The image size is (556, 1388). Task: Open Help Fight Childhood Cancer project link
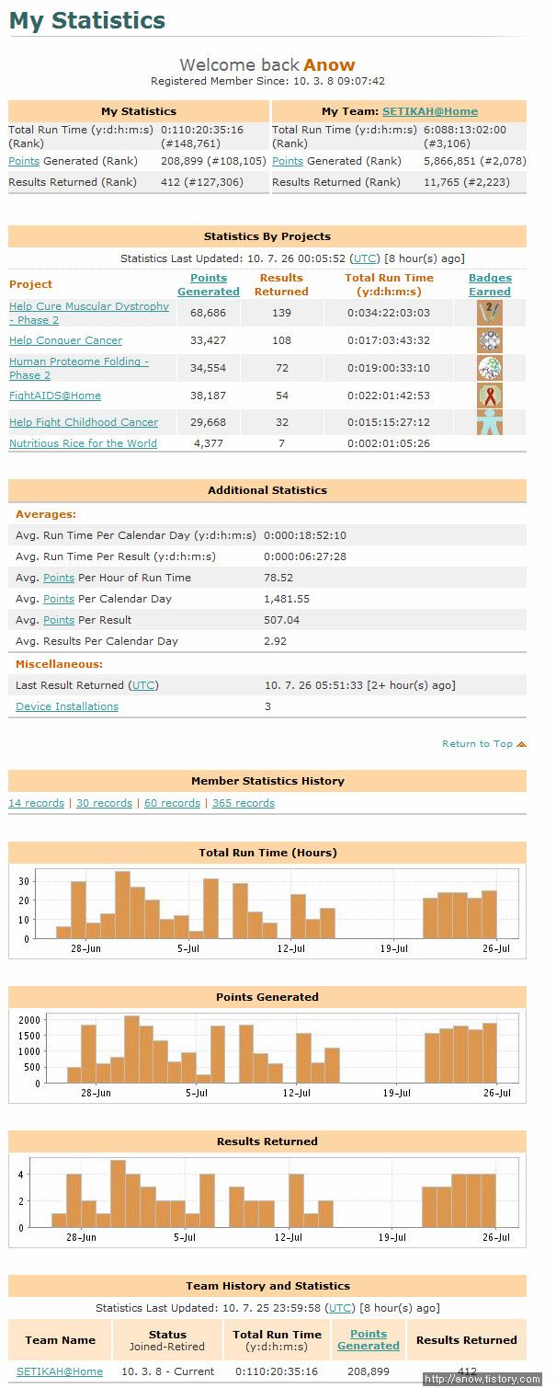[84, 422]
